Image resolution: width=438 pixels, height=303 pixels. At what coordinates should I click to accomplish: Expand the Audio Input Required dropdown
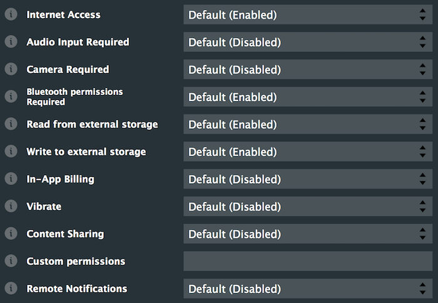pos(307,42)
